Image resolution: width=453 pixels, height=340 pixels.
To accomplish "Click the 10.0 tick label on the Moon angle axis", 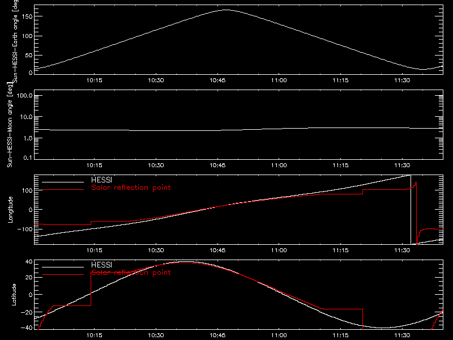I will point(26,117).
